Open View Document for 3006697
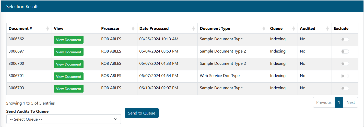The height and width of the screenshot is (127, 364). click(68, 52)
